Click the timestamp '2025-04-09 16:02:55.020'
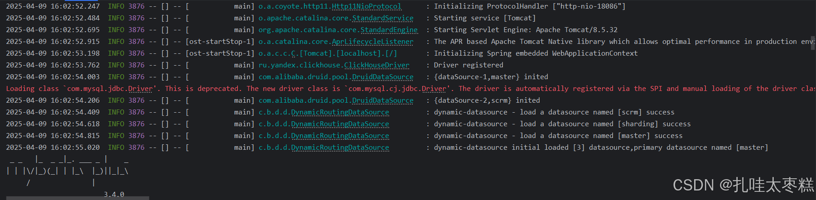The height and width of the screenshot is (200, 816). (x=53, y=148)
